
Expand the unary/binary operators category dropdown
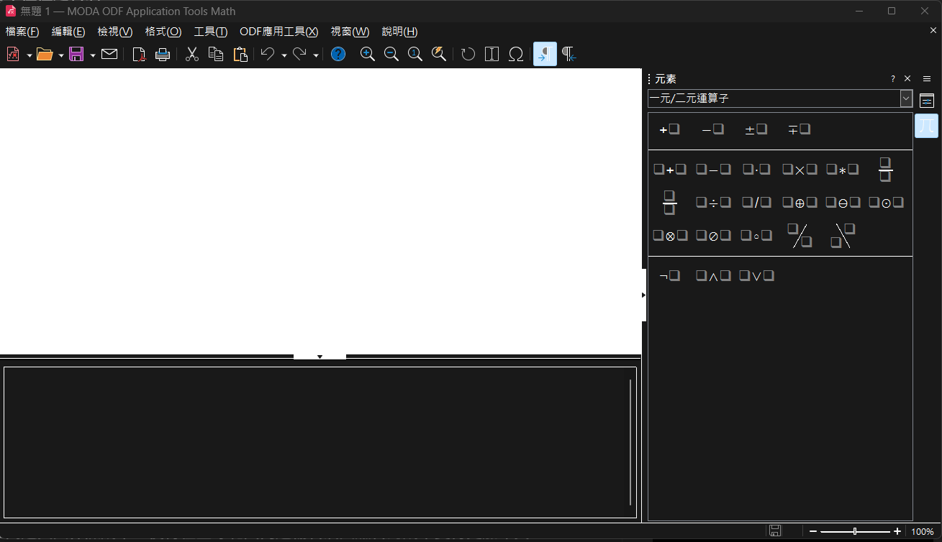coord(906,98)
